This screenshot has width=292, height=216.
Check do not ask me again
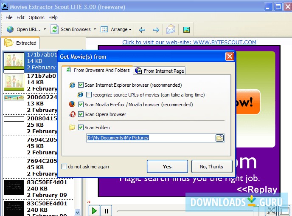pyautogui.click(x=64, y=166)
